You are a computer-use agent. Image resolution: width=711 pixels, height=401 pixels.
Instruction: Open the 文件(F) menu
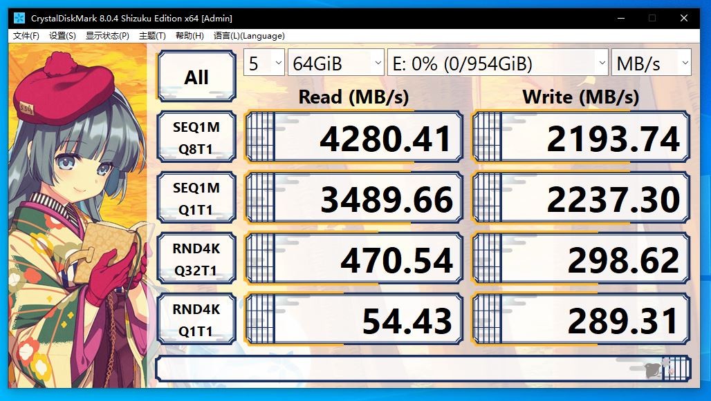click(x=26, y=36)
